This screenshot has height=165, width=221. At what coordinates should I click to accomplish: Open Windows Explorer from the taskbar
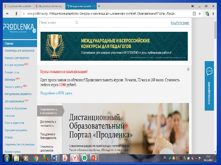(17, 158)
